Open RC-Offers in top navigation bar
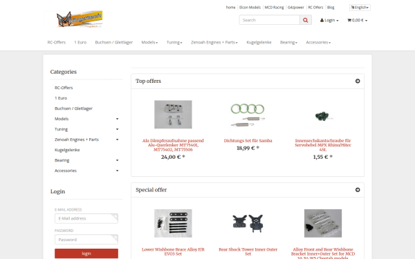 57,42
